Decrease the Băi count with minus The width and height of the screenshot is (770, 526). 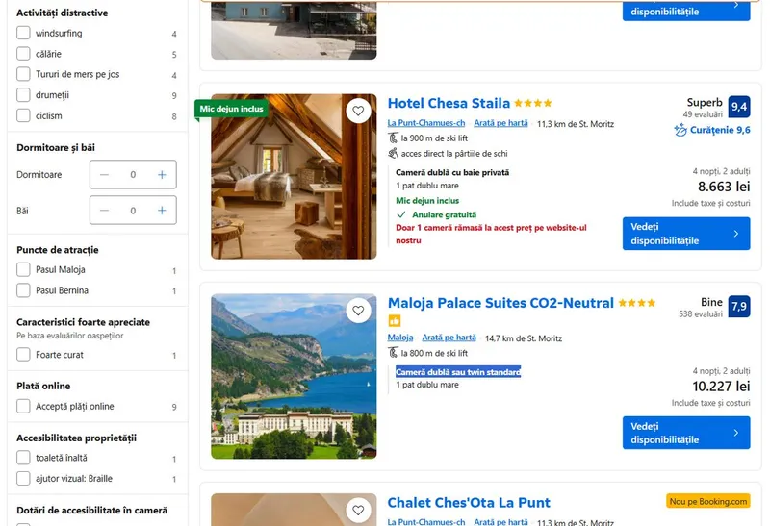(105, 210)
